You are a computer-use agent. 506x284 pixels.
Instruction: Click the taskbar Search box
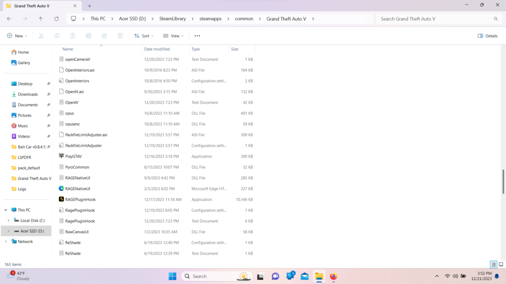217,276
